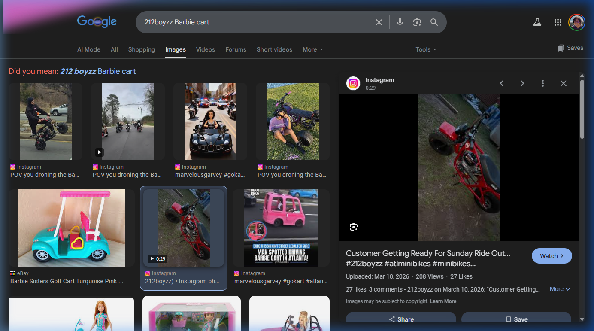Search inside image with Lens overlay icon
Screen dimensions: 594x331
point(353,227)
